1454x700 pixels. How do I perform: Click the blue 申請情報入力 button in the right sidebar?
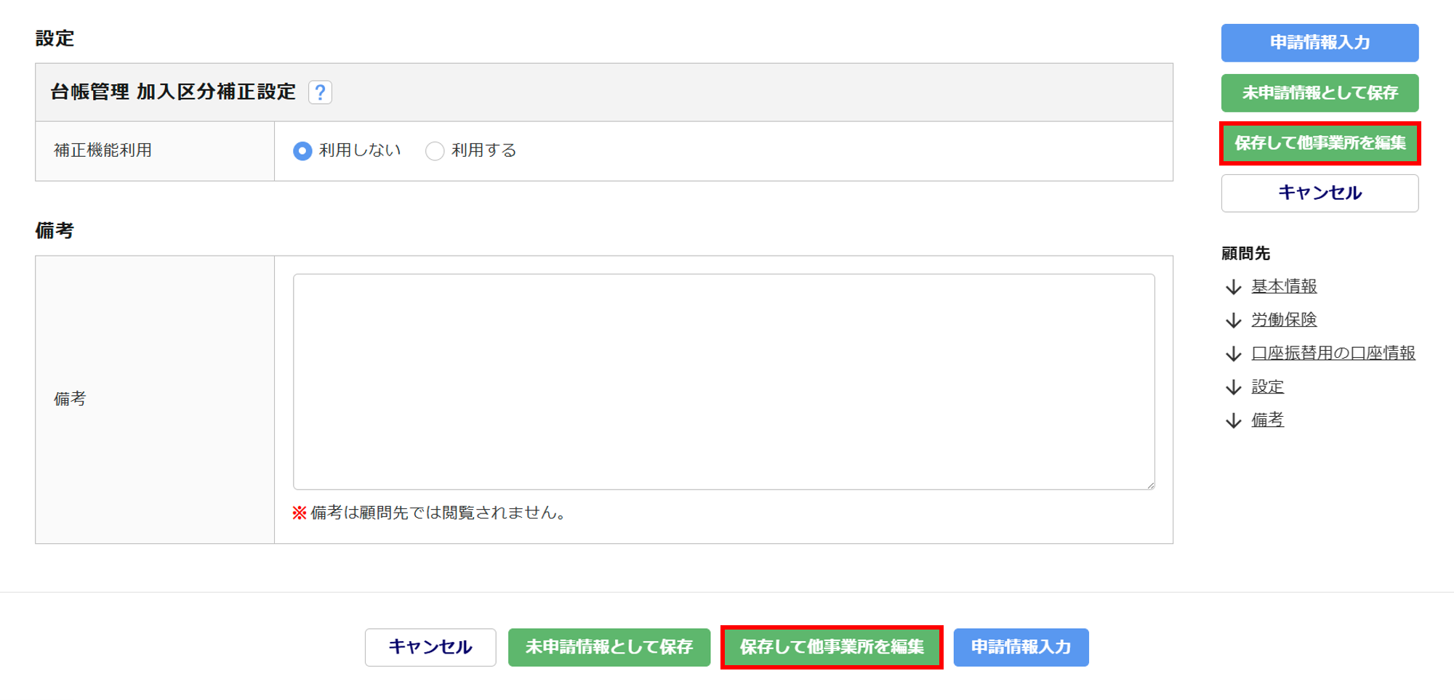[1320, 43]
